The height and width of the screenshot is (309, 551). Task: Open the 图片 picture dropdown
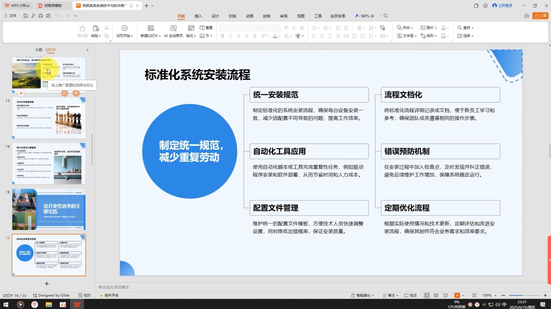tap(429, 28)
